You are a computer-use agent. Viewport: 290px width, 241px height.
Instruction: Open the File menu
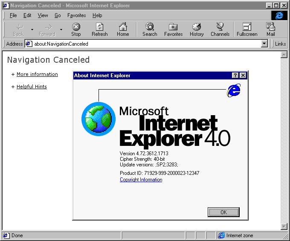point(13,15)
